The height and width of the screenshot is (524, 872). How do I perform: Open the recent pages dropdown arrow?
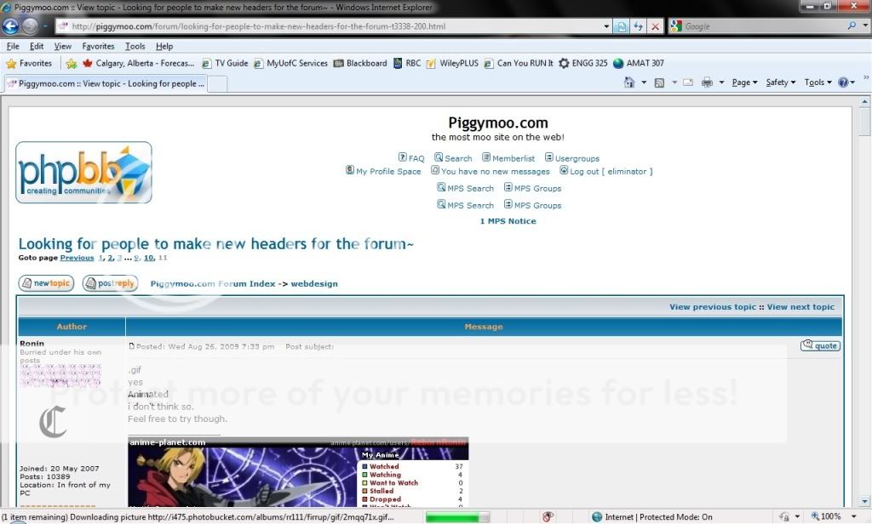tap(45, 26)
